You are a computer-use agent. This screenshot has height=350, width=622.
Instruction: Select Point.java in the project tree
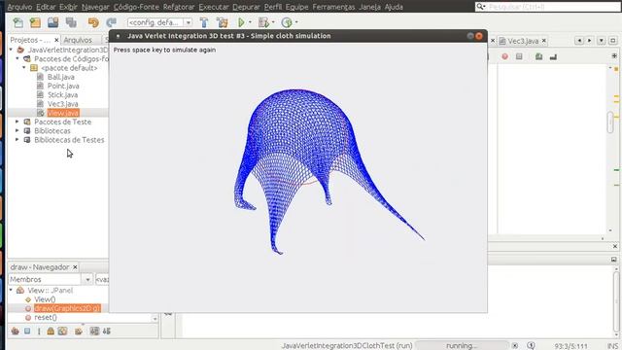point(63,86)
